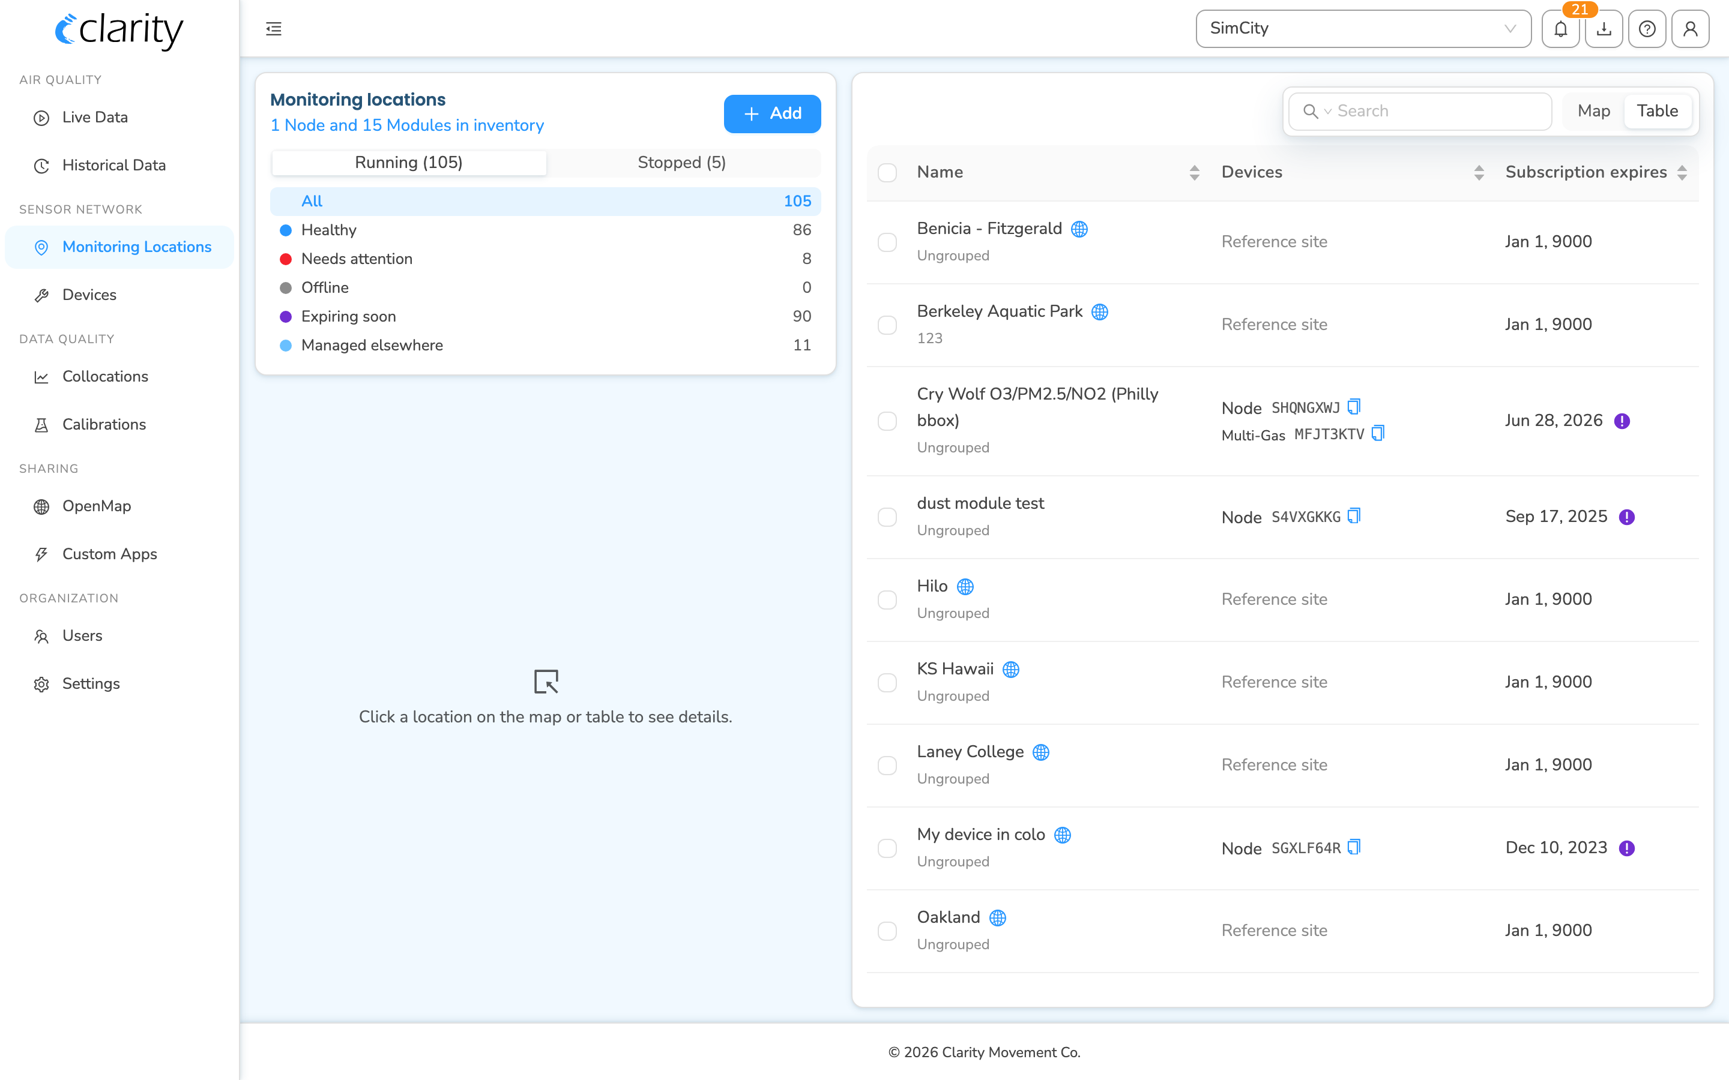This screenshot has height=1080, width=1729.
Task: Click the globe icon beside Laney College
Action: click(1041, 752)
